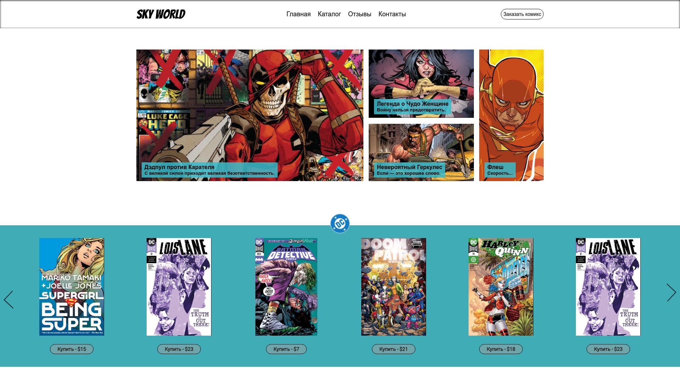The height and width of the screenshot is (382, 680).
Task: Open the Wonder Woman legend banner
Action: [421, 83]
